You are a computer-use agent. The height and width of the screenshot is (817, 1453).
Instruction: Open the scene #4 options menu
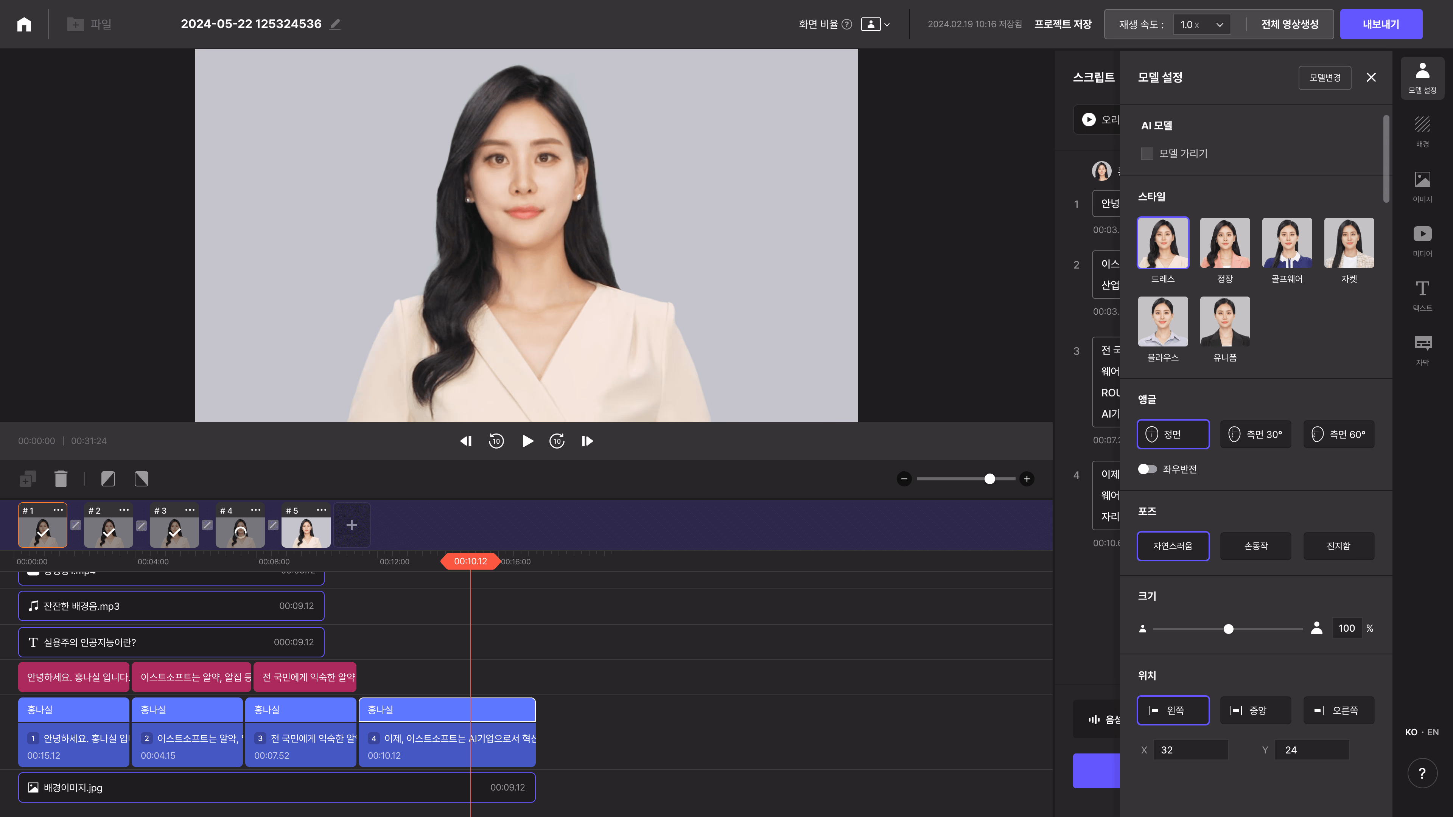[255, 510]
